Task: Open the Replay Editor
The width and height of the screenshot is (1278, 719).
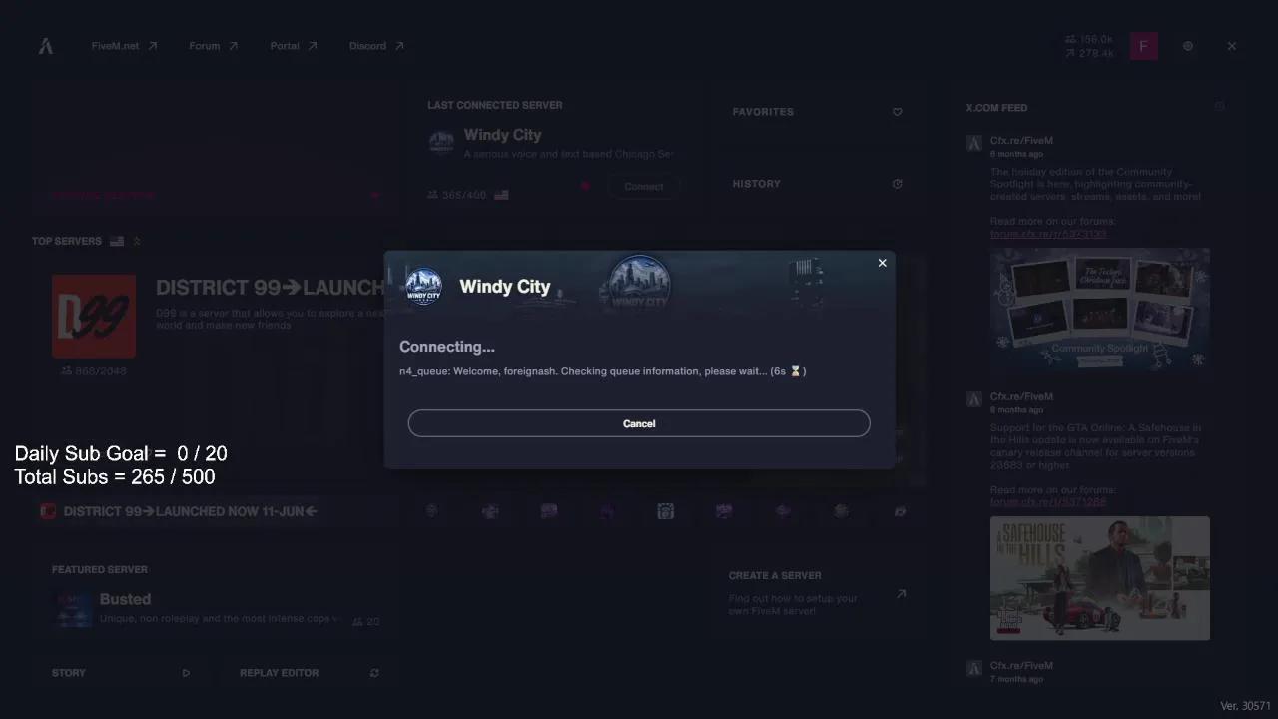Action: click(310, 673)
